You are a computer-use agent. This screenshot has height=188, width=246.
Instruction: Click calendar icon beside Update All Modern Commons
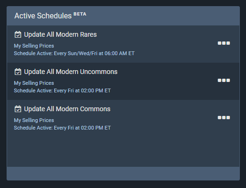[18, 109]
